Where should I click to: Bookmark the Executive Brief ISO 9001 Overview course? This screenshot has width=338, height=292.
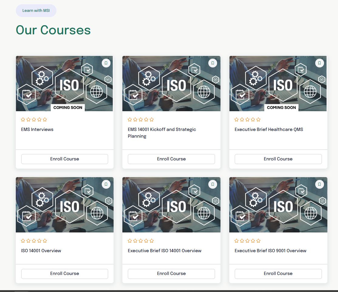pos(319,184)
